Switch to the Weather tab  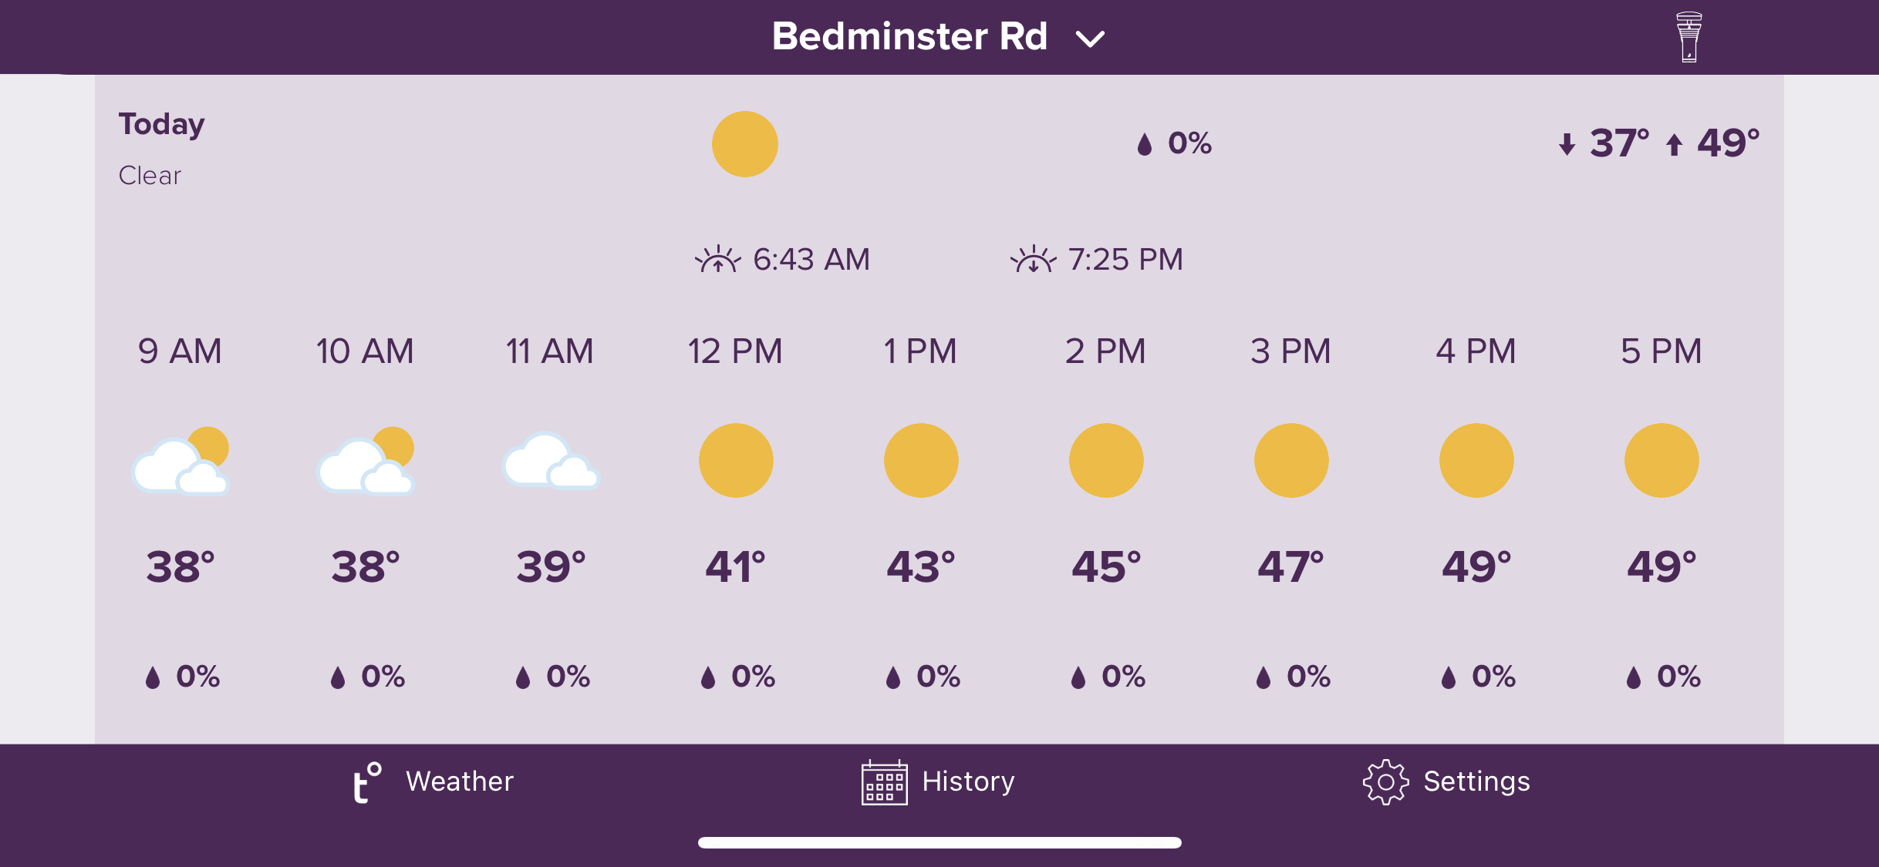433,782
